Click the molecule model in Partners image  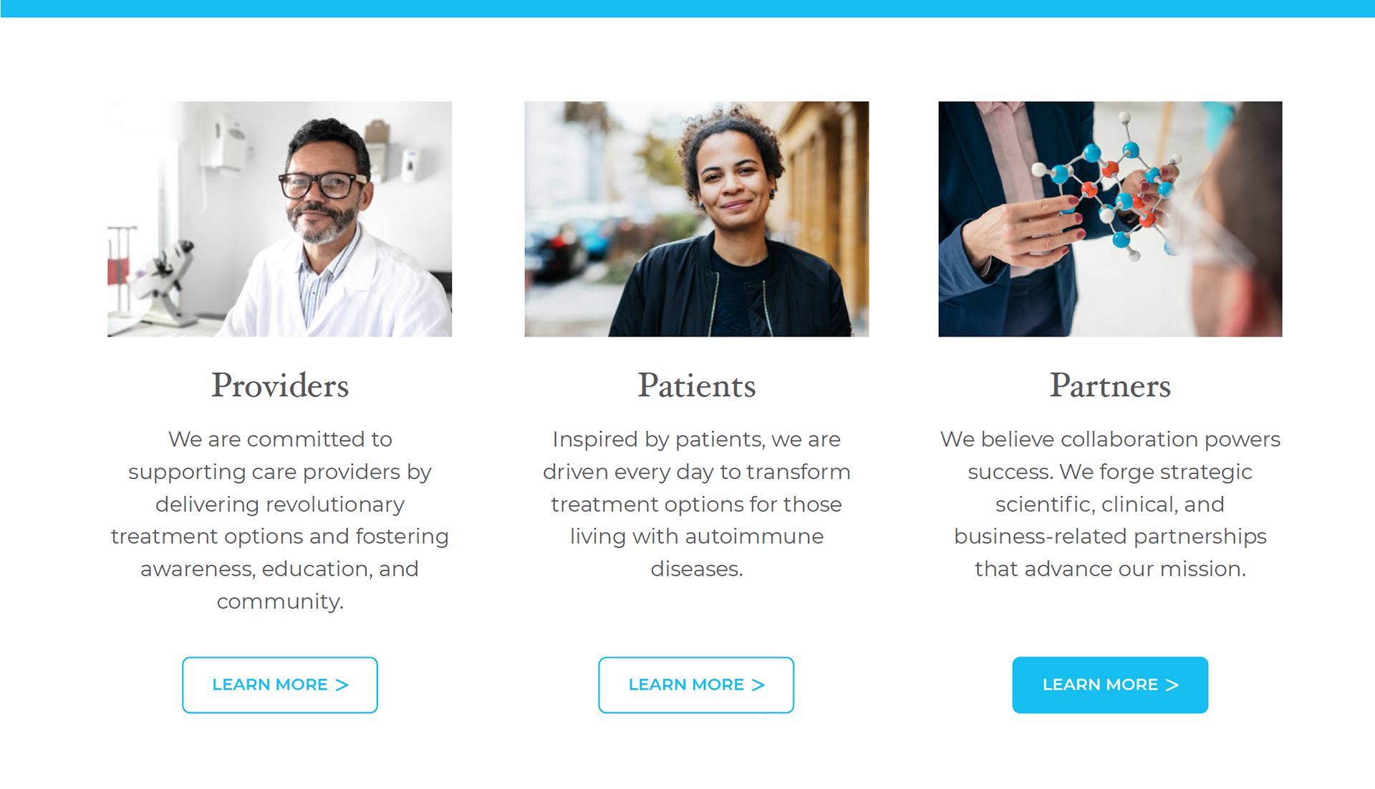click(1114, 188)
